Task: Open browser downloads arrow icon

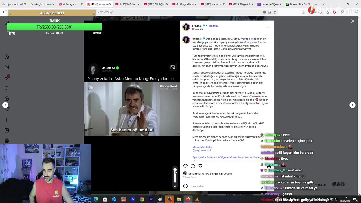Action: tap(303, 12)
